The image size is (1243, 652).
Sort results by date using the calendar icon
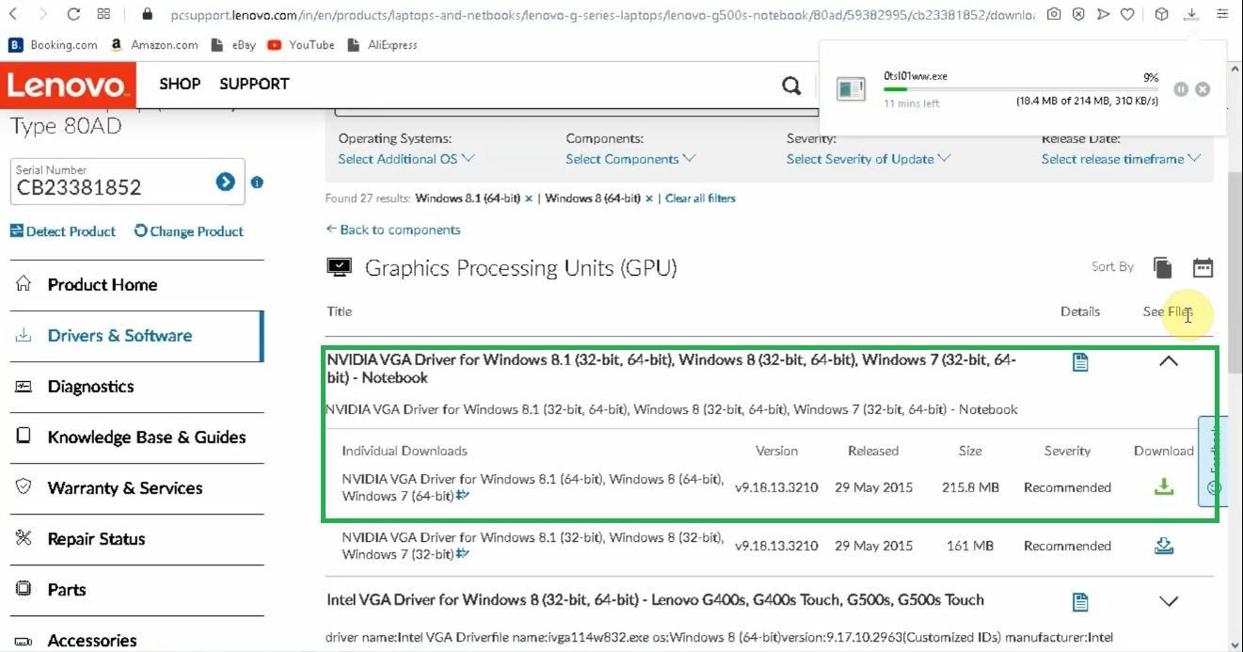pos(1203,267)
